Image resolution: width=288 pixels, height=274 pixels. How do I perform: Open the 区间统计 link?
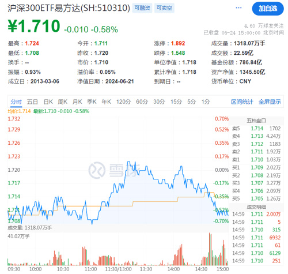[x=242, y=102]
